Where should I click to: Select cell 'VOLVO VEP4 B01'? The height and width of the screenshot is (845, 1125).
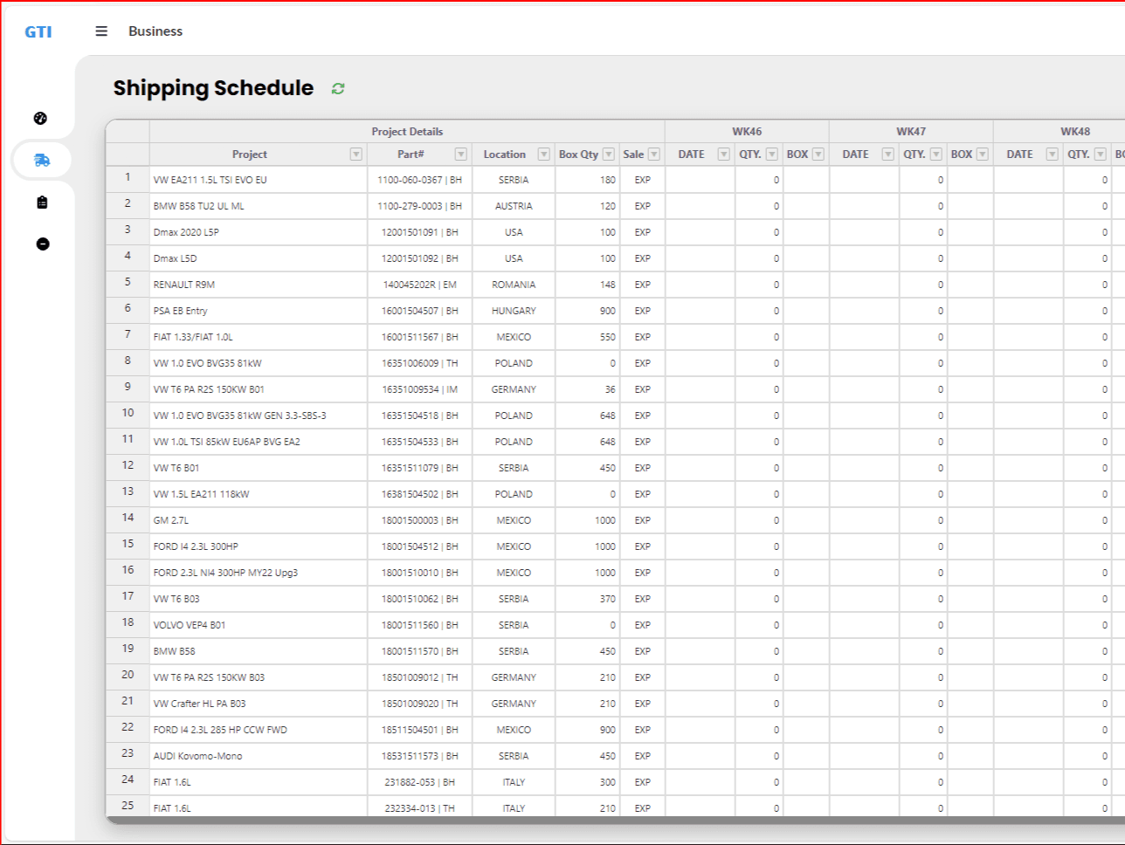[x=259, y=625]
